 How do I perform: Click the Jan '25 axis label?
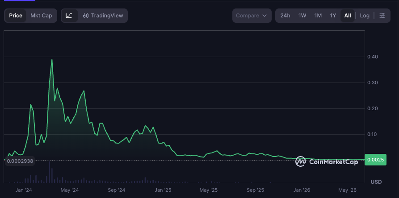163,190
